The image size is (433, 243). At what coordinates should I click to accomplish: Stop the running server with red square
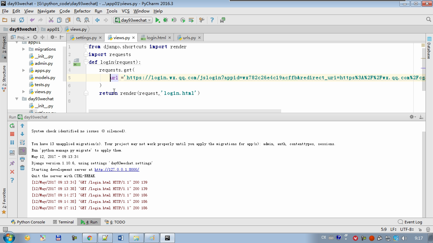(12, 134)
